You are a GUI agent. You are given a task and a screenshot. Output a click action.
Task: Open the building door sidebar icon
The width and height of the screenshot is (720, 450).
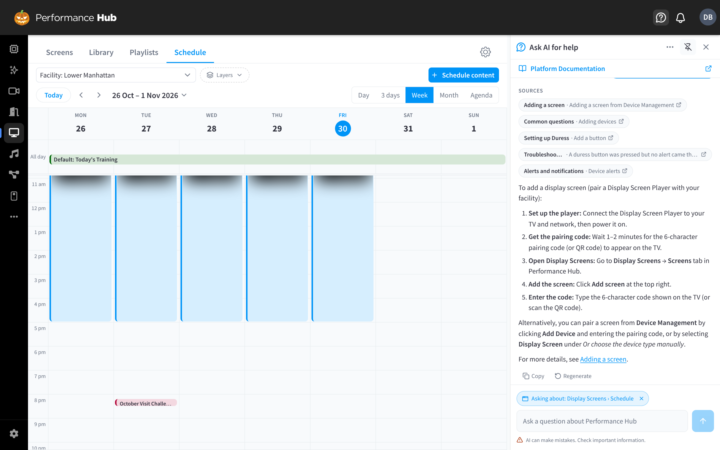pyautogui.click(x=14, y=112)
